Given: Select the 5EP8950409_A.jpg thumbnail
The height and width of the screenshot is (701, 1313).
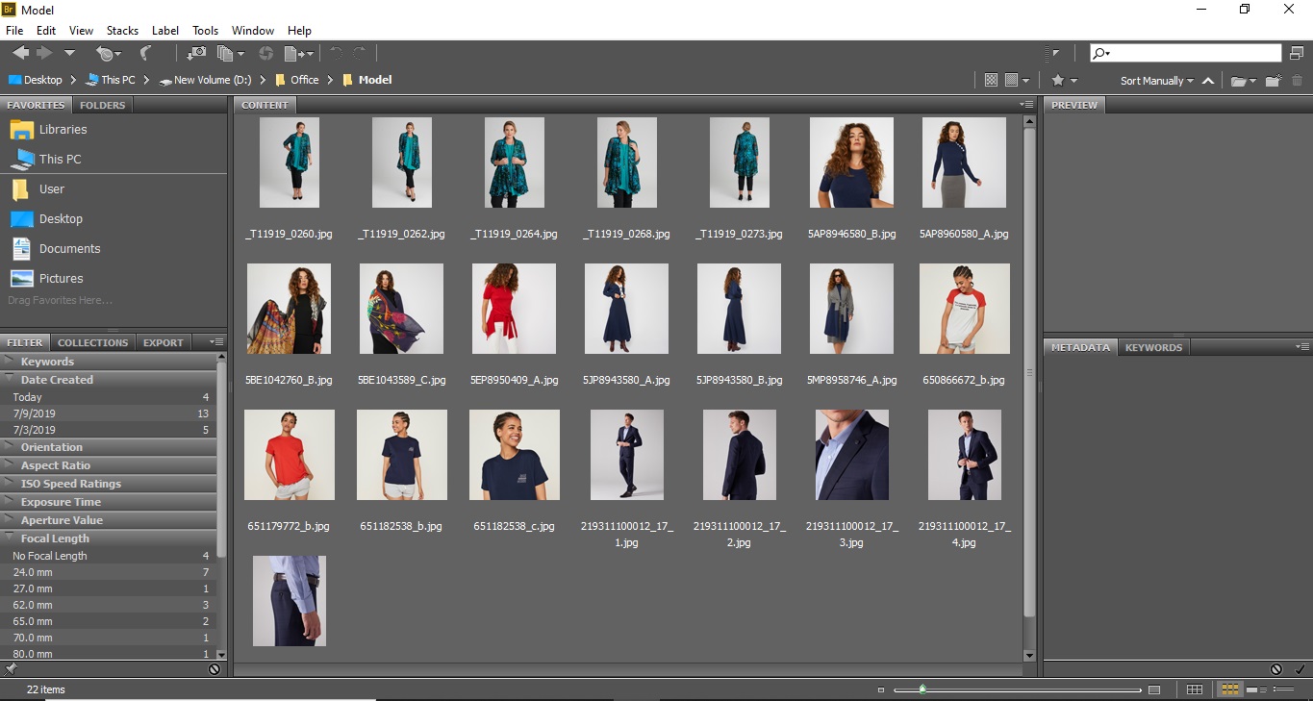Looking at the screenshot, I should (514, 308).
